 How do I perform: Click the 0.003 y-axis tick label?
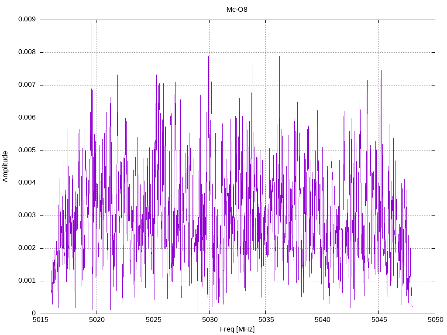pyautogui.click(x=27, y=215)
